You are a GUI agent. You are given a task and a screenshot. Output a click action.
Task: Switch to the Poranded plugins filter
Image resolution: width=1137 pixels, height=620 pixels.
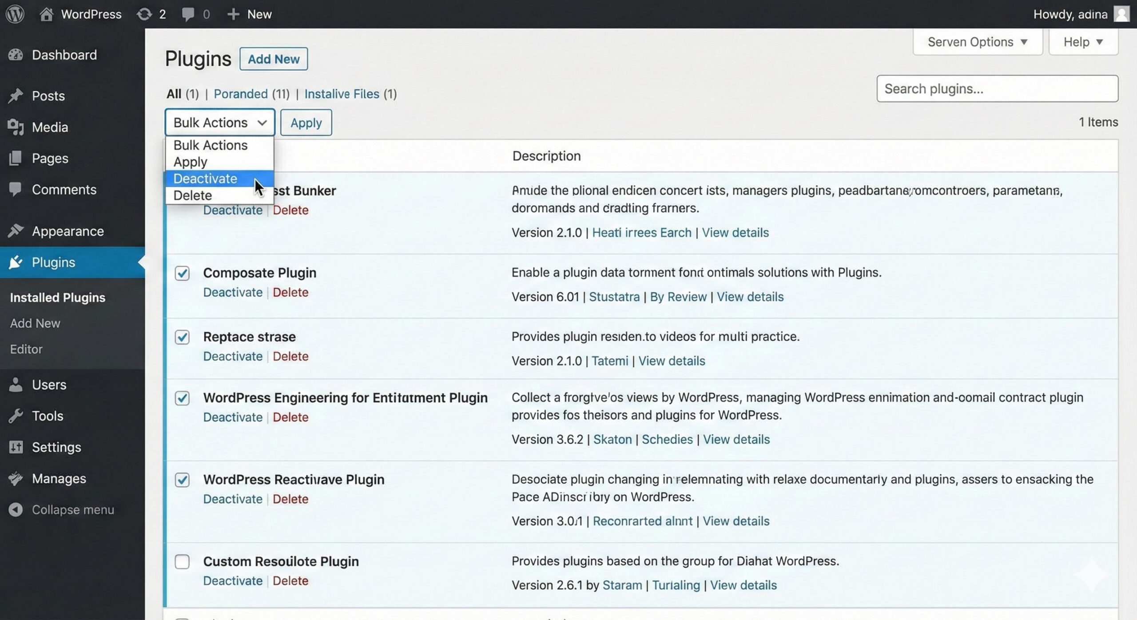click(x=241, y=94)
